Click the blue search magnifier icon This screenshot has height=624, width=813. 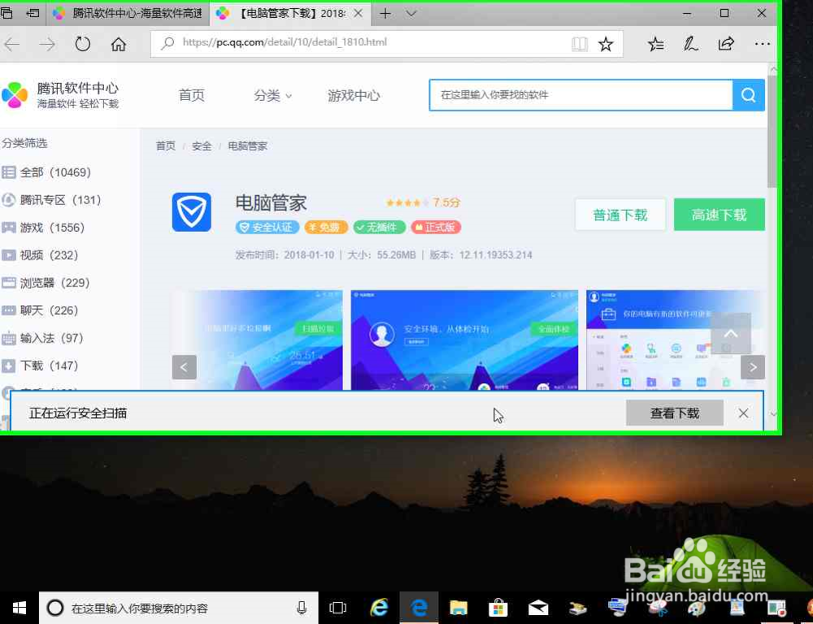(x=747, y=94)
